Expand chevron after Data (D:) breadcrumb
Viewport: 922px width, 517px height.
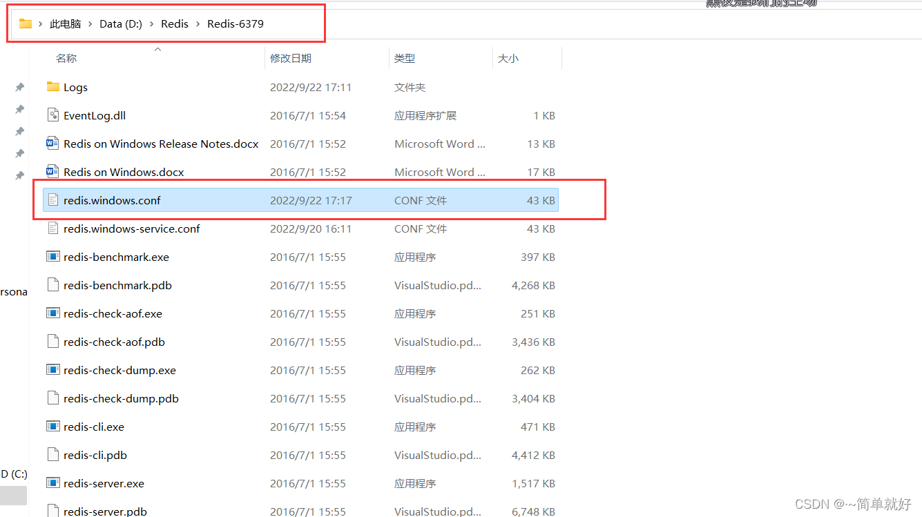point(152,23)
